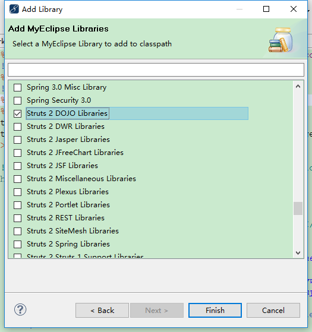
Task: Select the Spring 3.0 Misc Library label
Action: 67,87
